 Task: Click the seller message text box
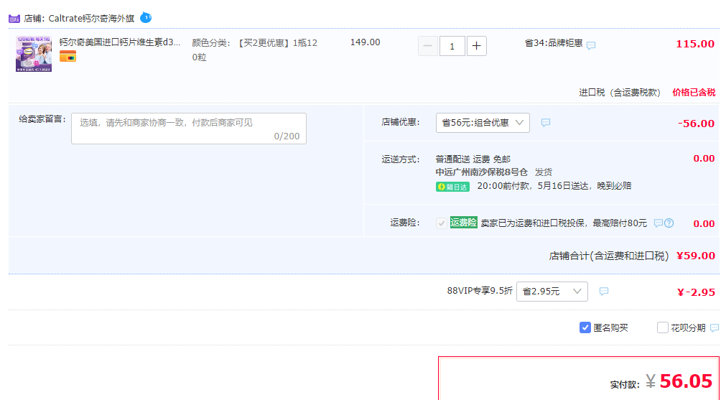click(x=189, y=129)
